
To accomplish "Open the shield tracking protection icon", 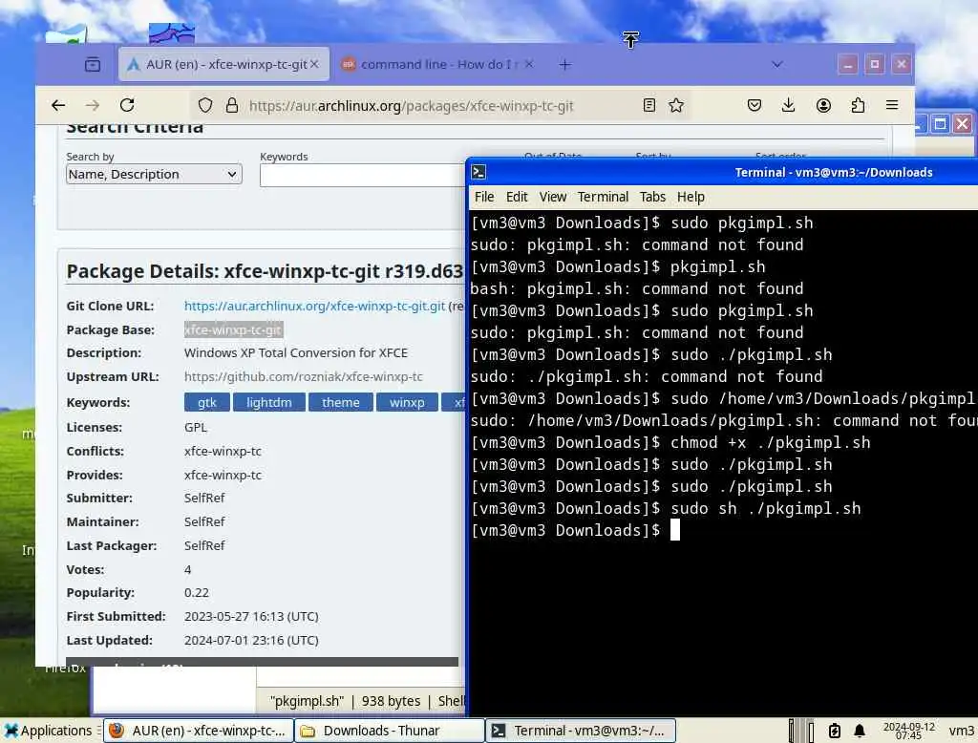I will (205, 105).
